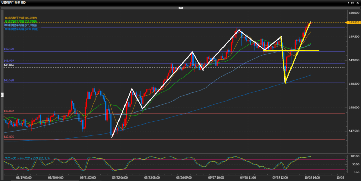Open the Slow Stochastics indicator label

(25, 158)
